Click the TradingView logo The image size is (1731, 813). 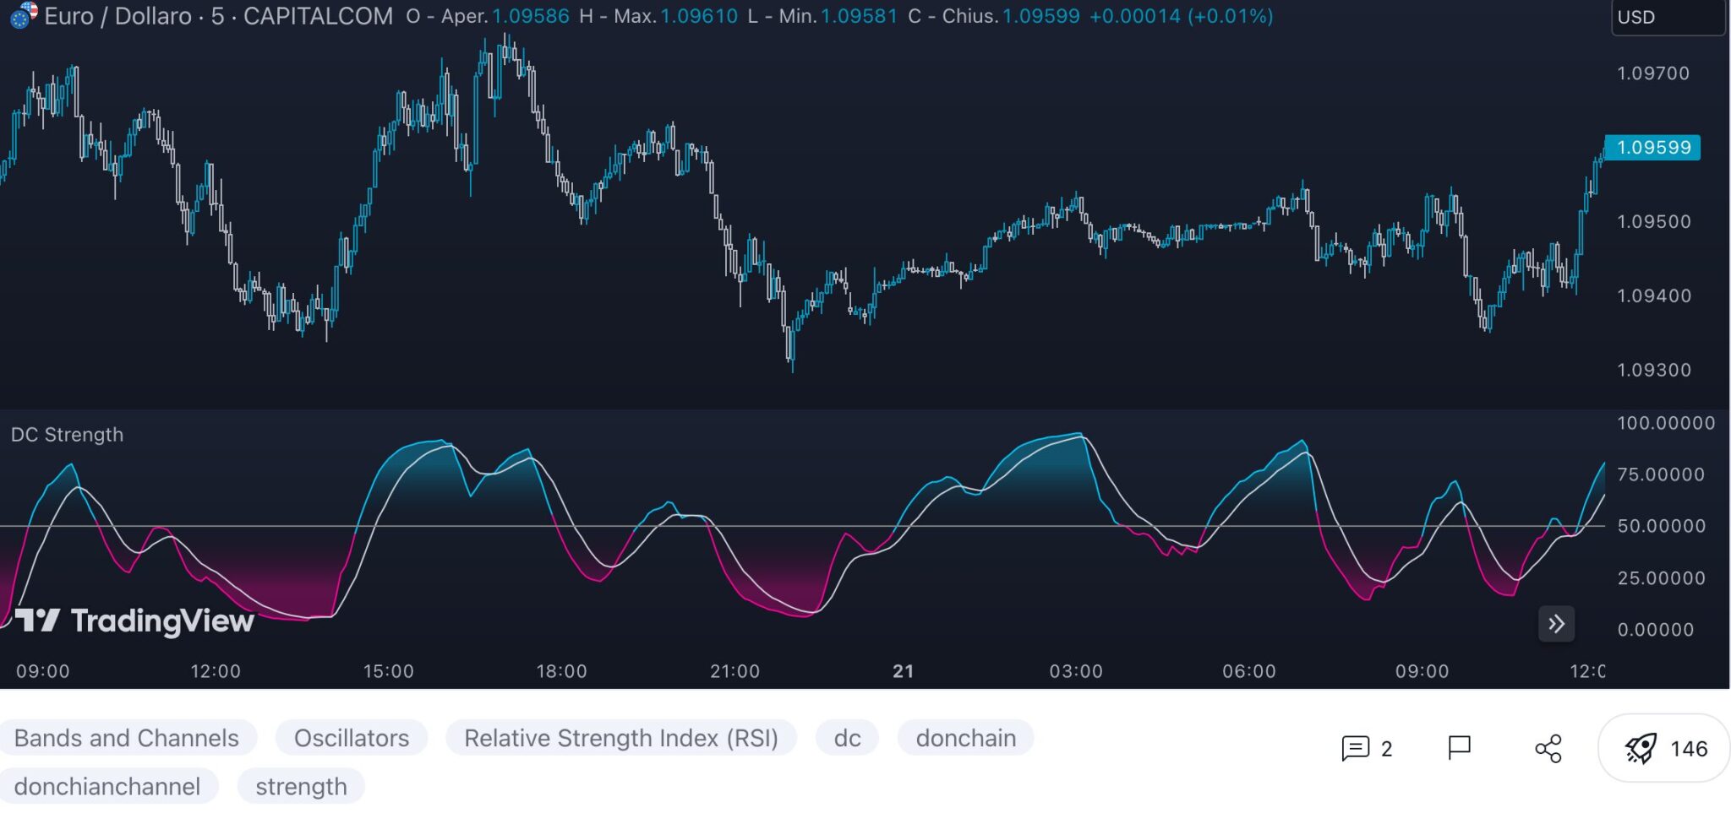[135, 621]
